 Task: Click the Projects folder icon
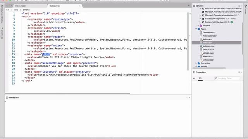pos(201,25)
